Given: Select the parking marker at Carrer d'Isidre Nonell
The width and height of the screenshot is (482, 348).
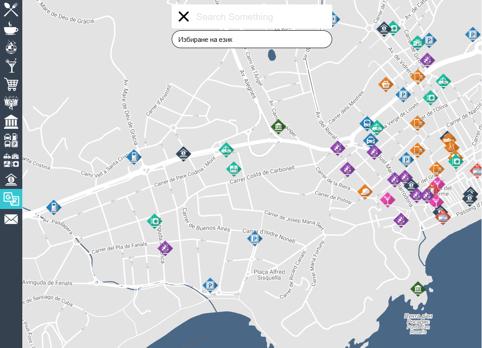Looking at the screenshot, I should 255,238.
